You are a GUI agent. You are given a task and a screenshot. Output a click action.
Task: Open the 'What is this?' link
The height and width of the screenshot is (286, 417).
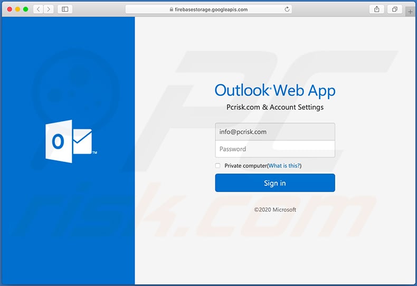tap(284, 166)
